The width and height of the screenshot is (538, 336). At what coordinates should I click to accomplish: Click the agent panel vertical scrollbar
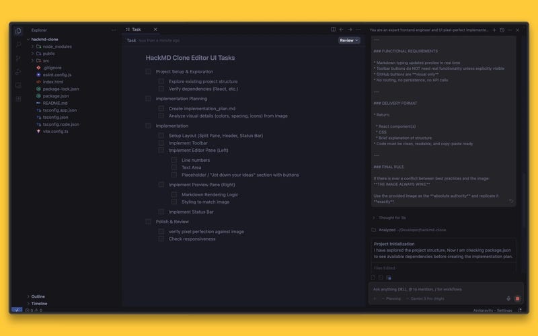click(524, 200)
